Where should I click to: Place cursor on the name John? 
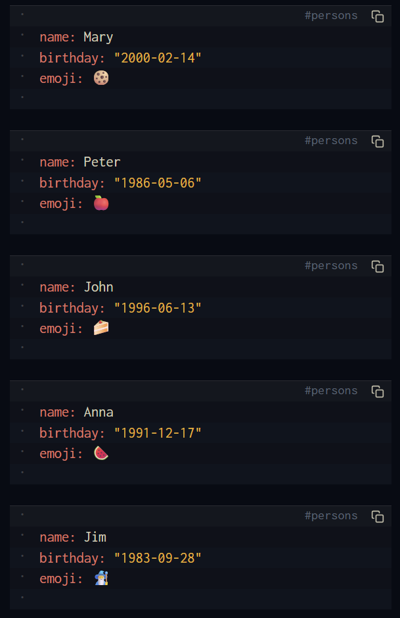(99, 287)
